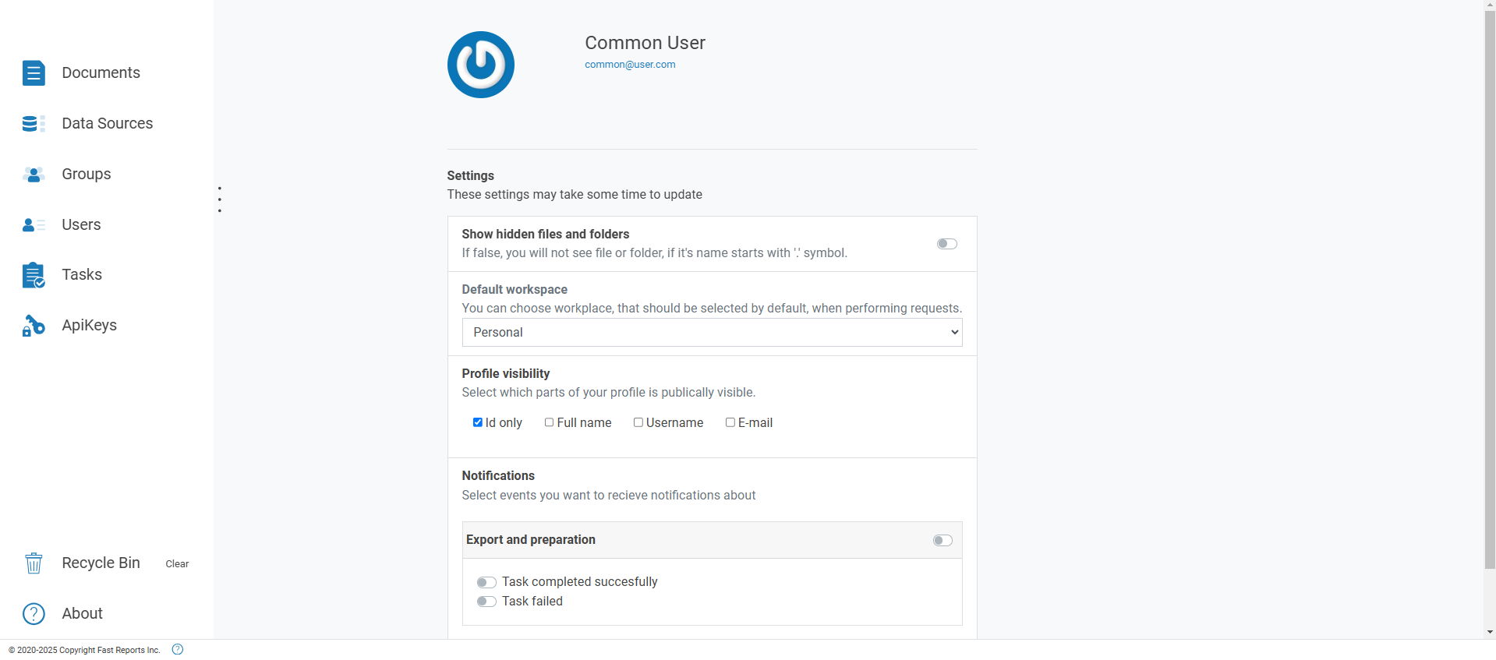
Task: Click the Users sidebar icon
Action: point(34,224)
